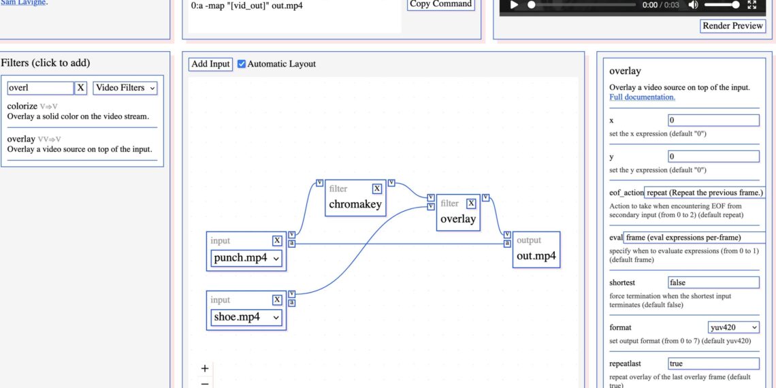Image resolution: width=776 pixels, height=388 pixels.
Task: Open the Full documentation link
Action: click(642, 97)
